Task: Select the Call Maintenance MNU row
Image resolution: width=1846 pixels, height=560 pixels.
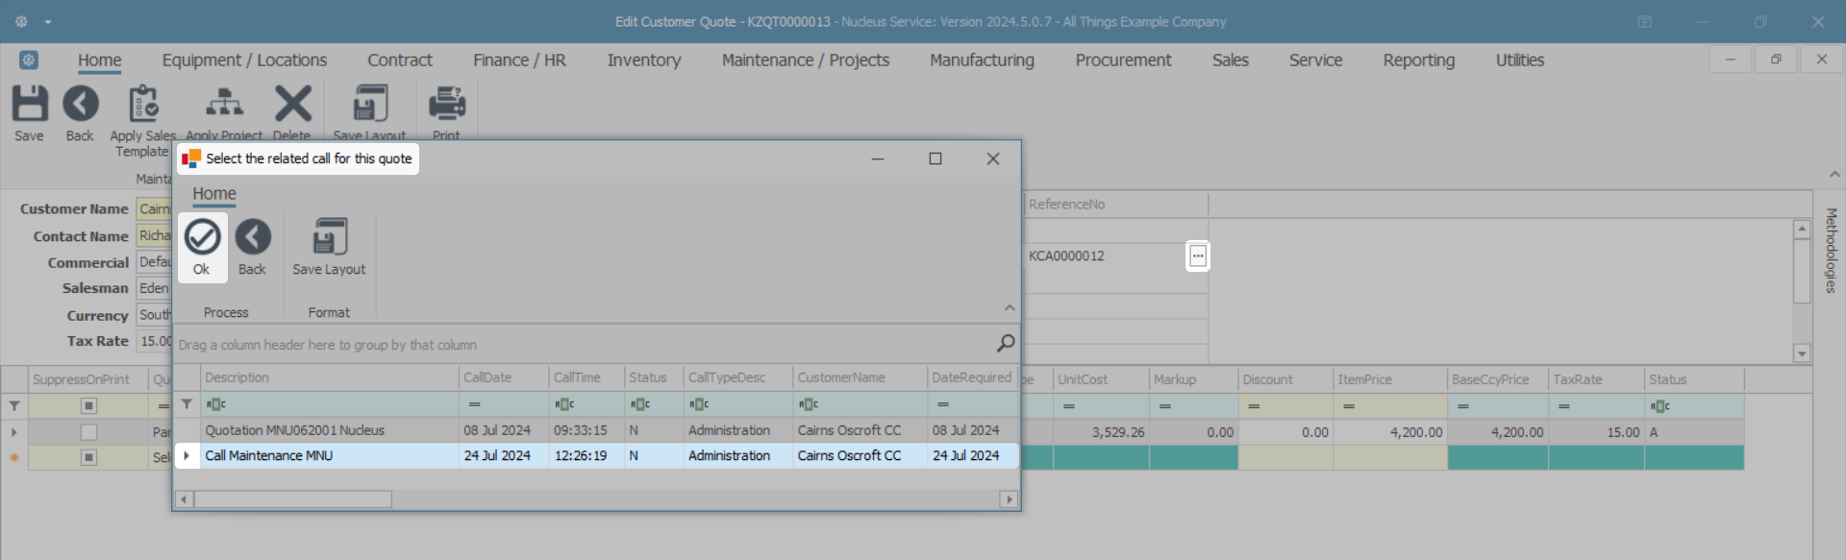Action: [596, 455]
